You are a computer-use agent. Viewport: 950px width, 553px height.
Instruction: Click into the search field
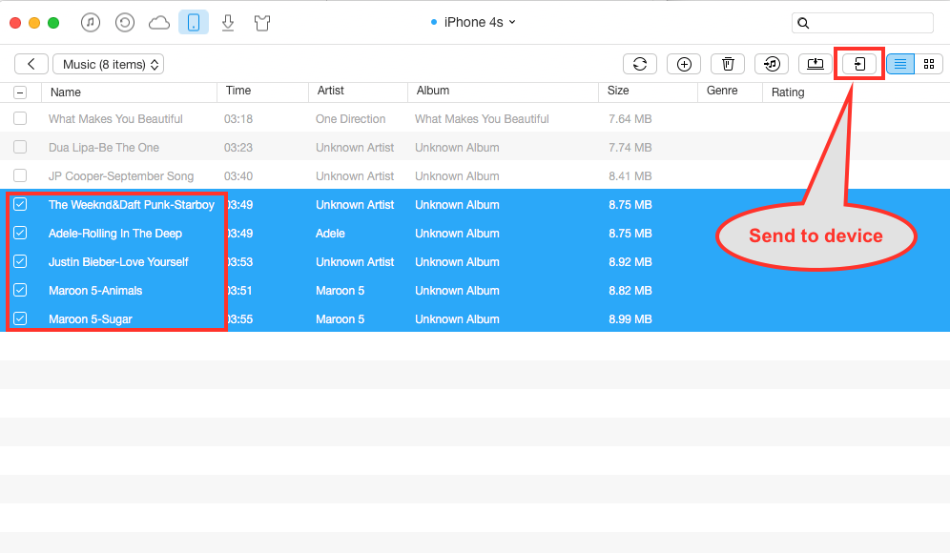tap(862, 23)
